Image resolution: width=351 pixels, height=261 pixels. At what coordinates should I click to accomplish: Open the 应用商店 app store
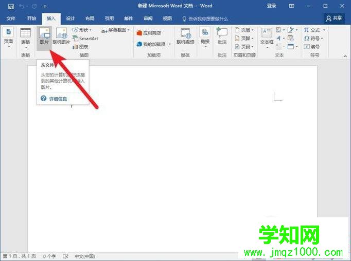tap(149, 33)
